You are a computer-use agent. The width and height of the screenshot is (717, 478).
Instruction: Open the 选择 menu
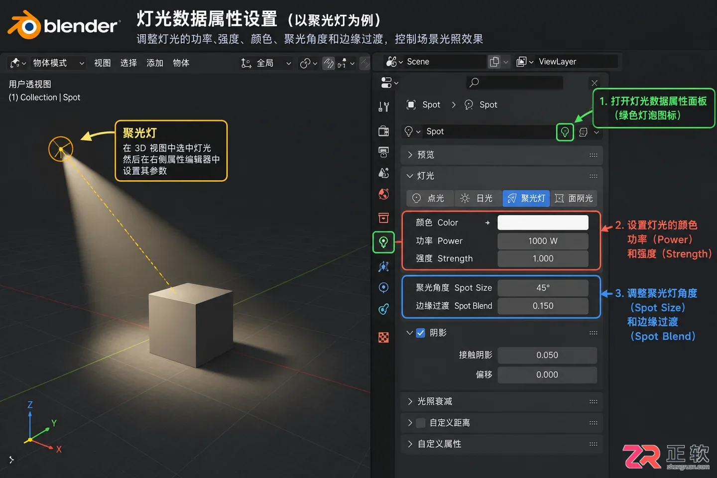click(x=128, y=63)
